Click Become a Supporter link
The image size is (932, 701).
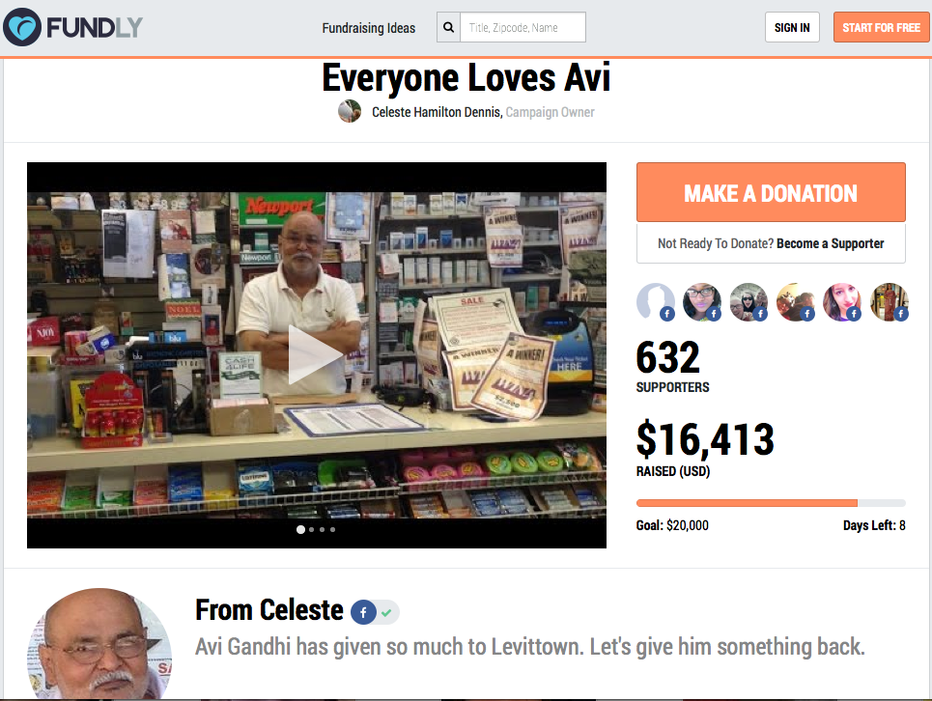(830, 243)
